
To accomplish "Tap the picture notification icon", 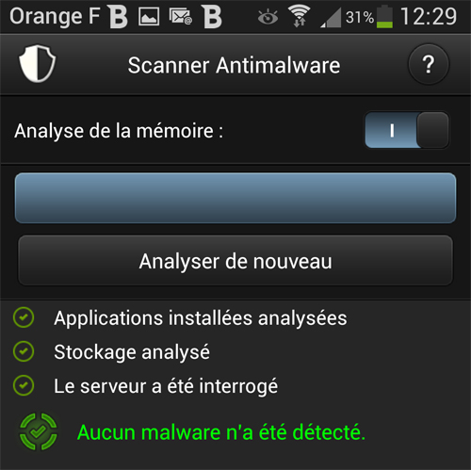I will (149, 16).
